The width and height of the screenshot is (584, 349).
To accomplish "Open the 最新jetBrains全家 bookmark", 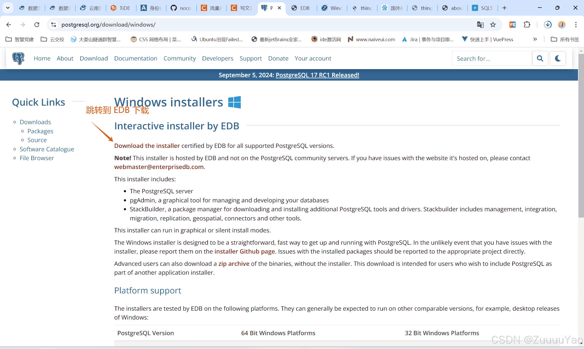I will tap(276, 39).
